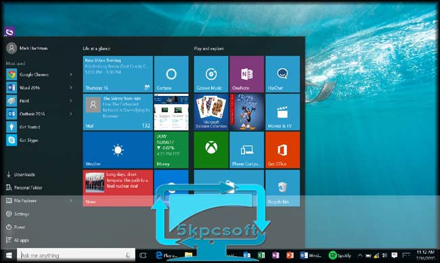Launch Word 2016 from the Start menu list

(x=39, y=87)
